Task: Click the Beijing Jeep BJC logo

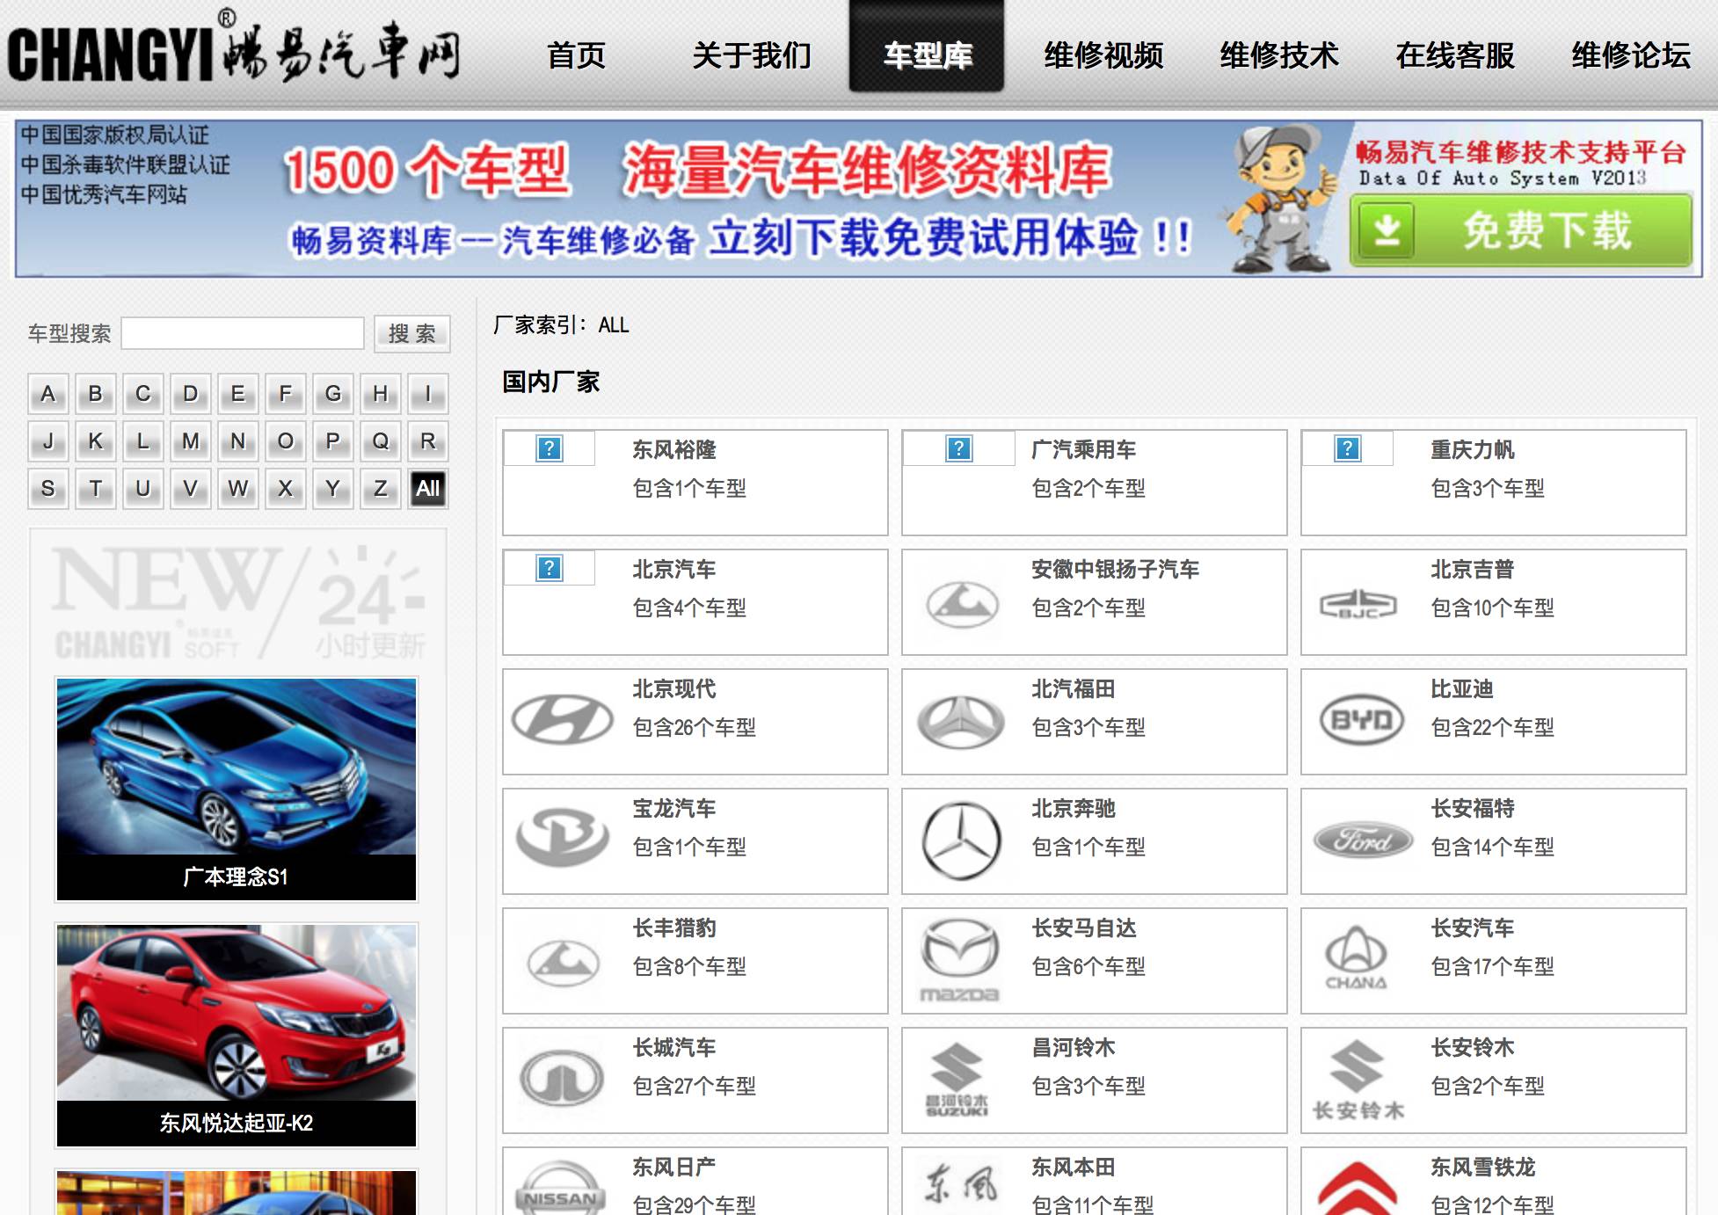Action: [x=1358, y=604]
